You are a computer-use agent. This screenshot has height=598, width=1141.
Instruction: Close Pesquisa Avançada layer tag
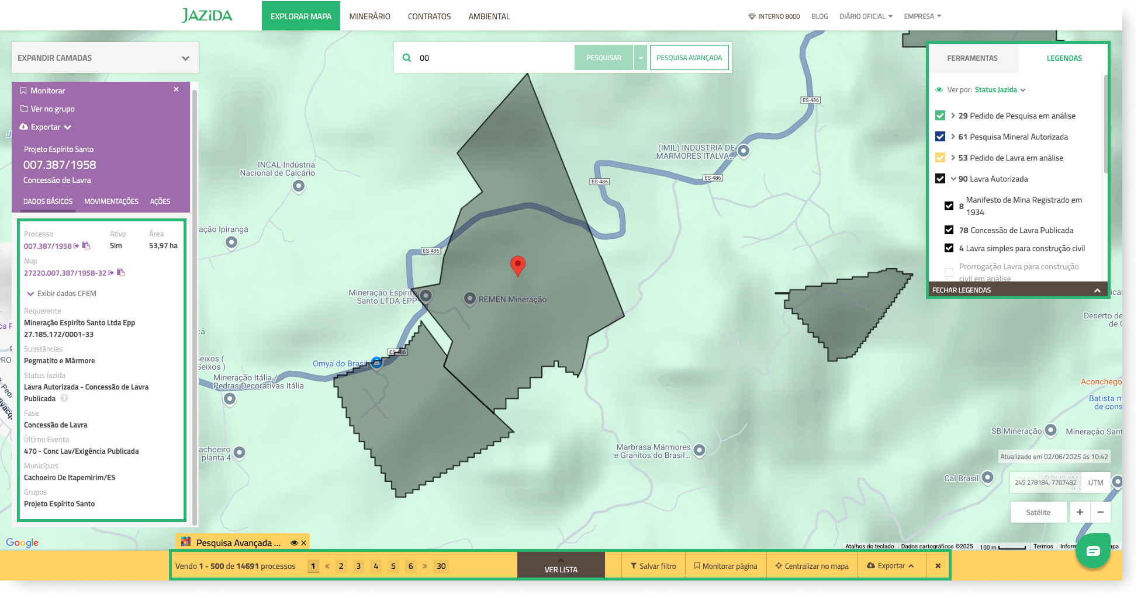click(x=303, y=543)
